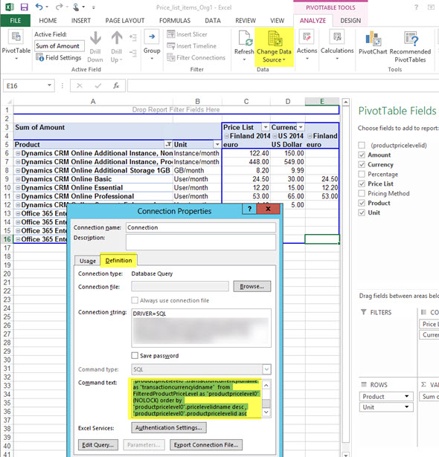Click the formula bar input
Viewport: 439px width, 457px height.
coord(283,85)
